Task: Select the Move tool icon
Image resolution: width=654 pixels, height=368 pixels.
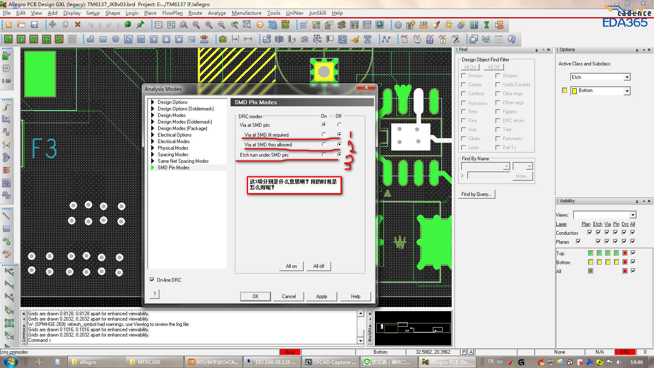Action: [x=53, y=25]
